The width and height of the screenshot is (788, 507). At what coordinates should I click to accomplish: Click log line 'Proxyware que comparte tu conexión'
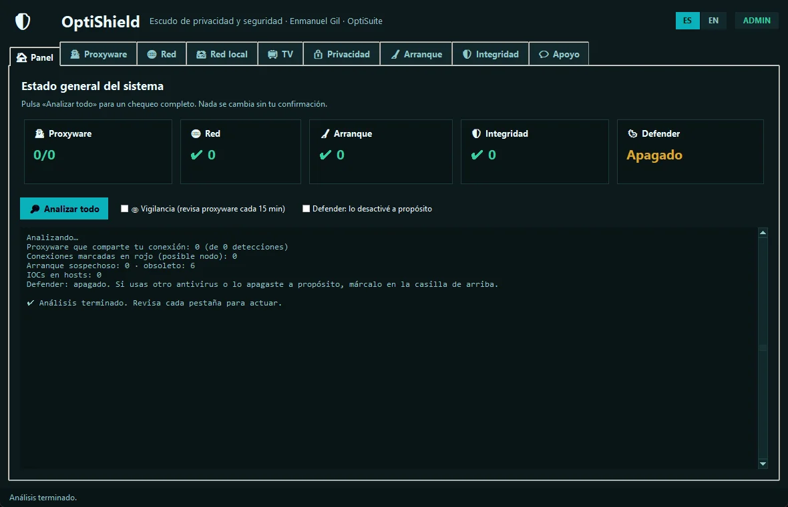click(158, 247)
